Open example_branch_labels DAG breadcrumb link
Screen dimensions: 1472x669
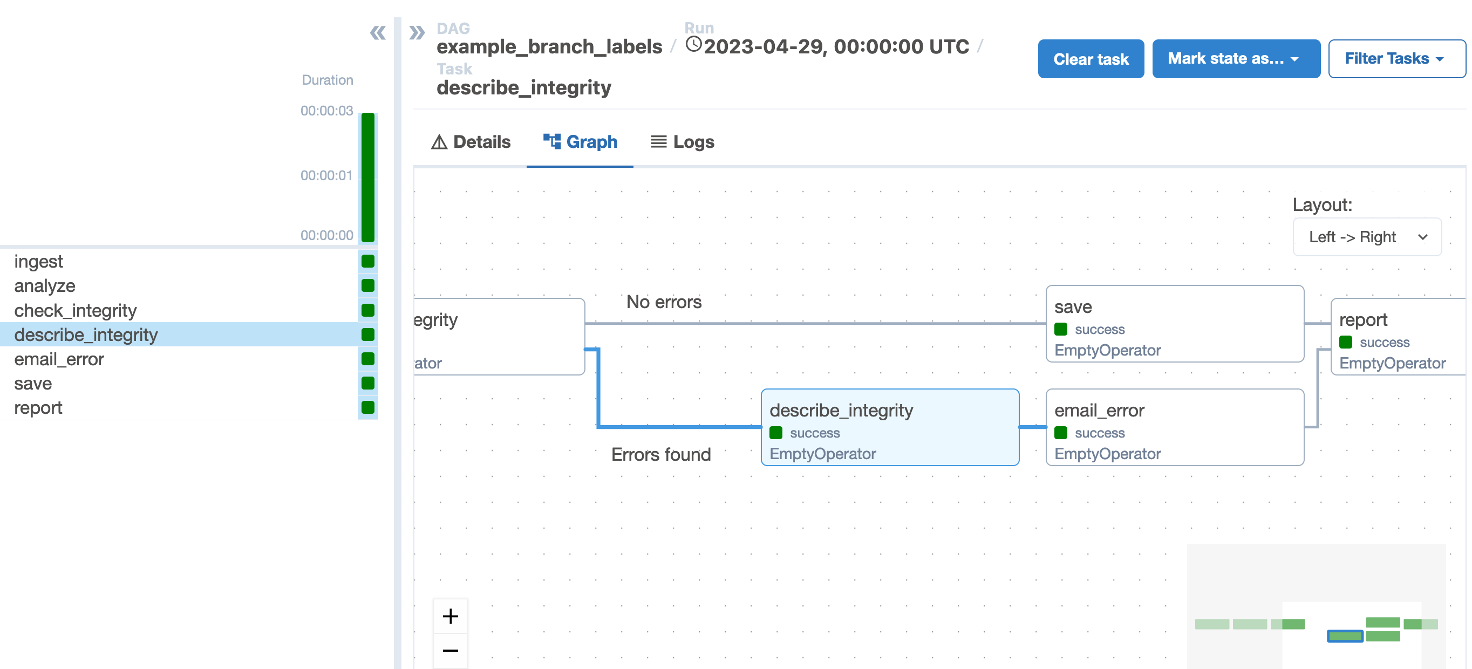click(549, 47)
